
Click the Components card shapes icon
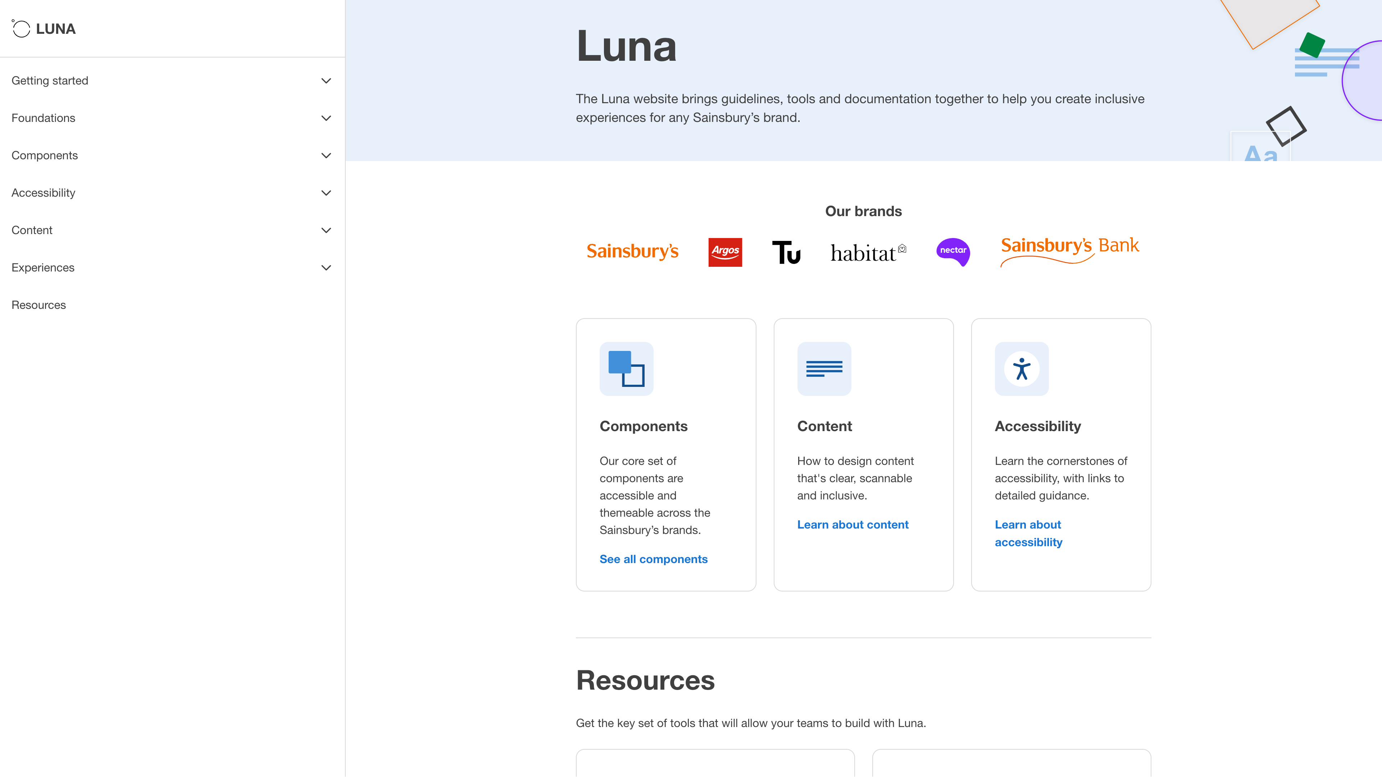pos(626,369)
